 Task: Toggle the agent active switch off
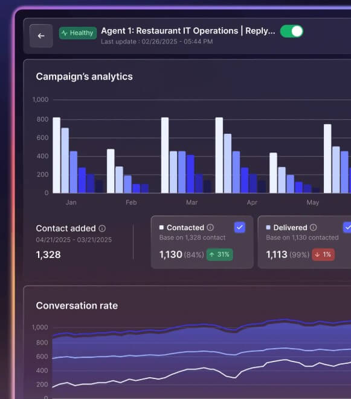pyautogui.click(x=292, y=31)
